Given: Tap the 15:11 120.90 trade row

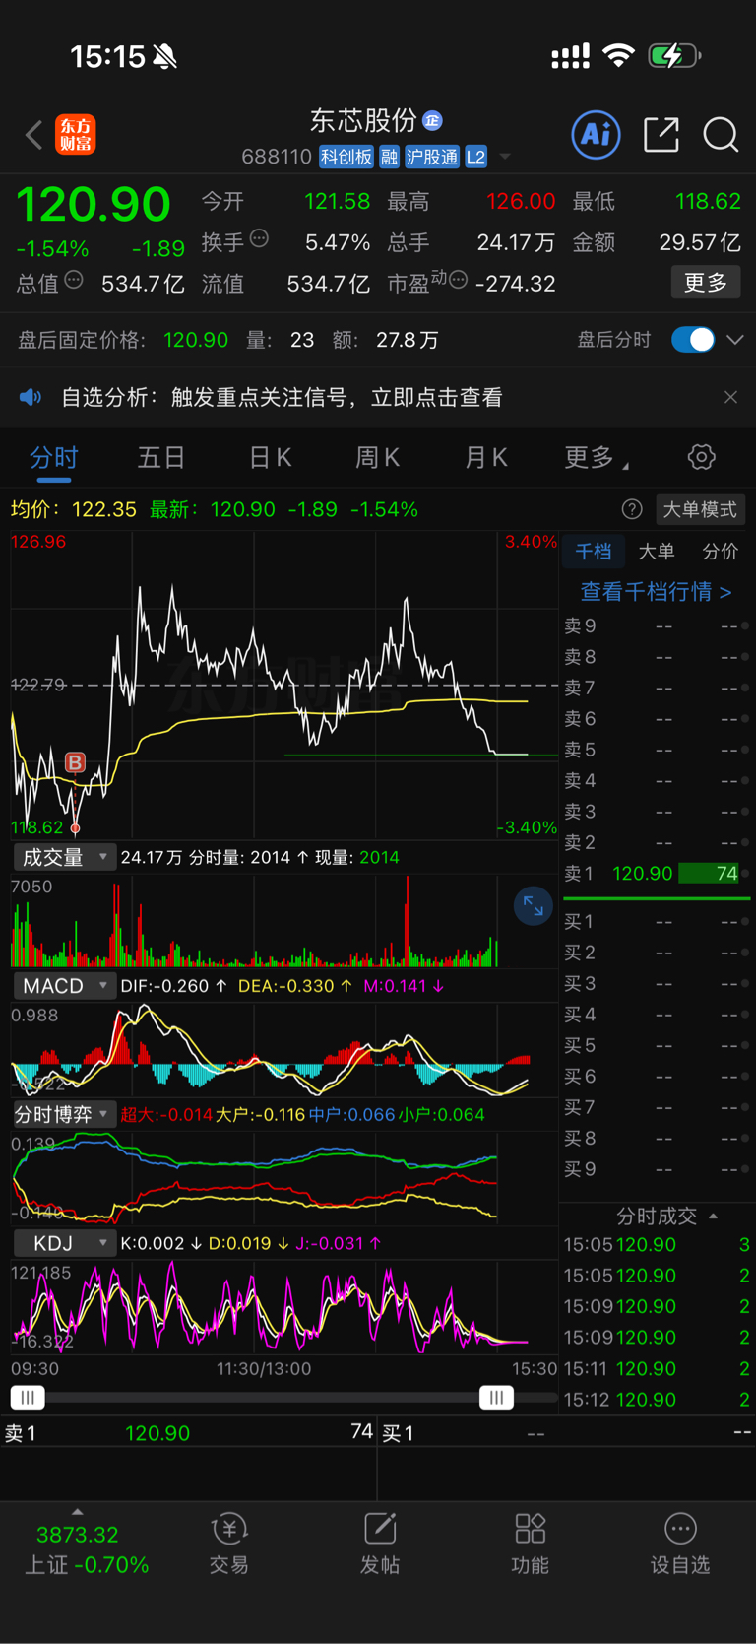Looking at the screenshot, I should [657, 1368].
